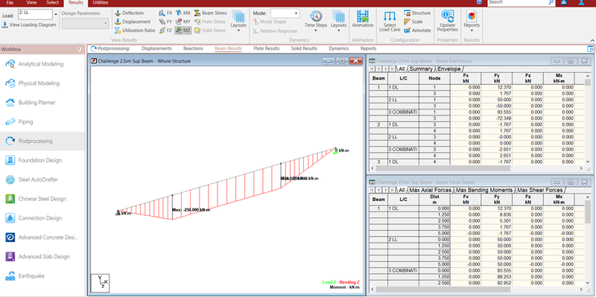The height and width of the screenshot is (297, 596).
Task: Click the Time Steps icon
Action: tap(316, 16)
